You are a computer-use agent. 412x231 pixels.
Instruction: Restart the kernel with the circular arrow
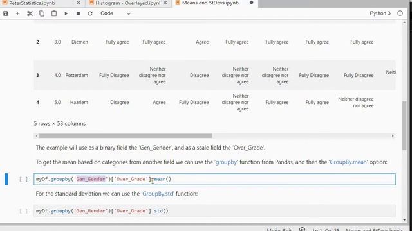click(90, 13)
